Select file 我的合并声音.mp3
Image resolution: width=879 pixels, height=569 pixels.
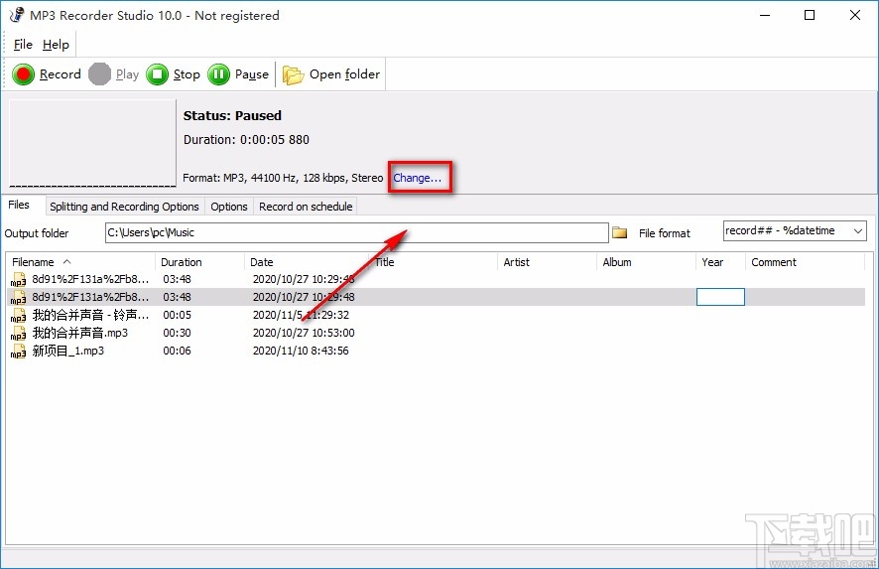coord(79,333)
